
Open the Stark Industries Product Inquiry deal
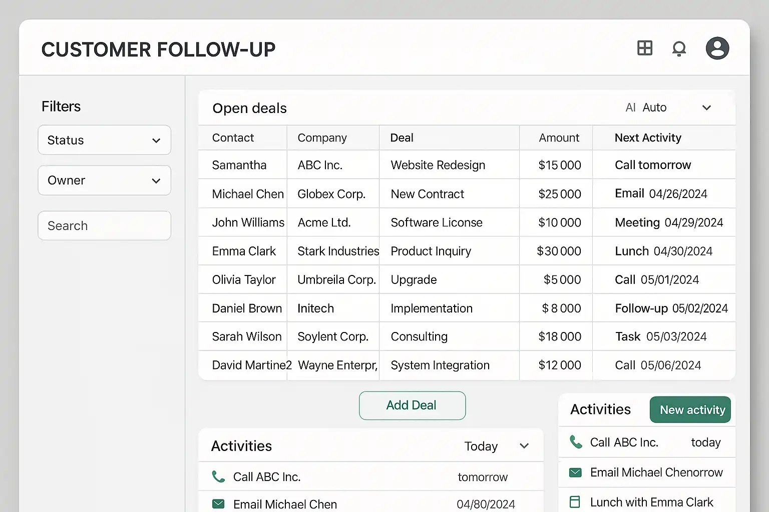tap(431, 251)
